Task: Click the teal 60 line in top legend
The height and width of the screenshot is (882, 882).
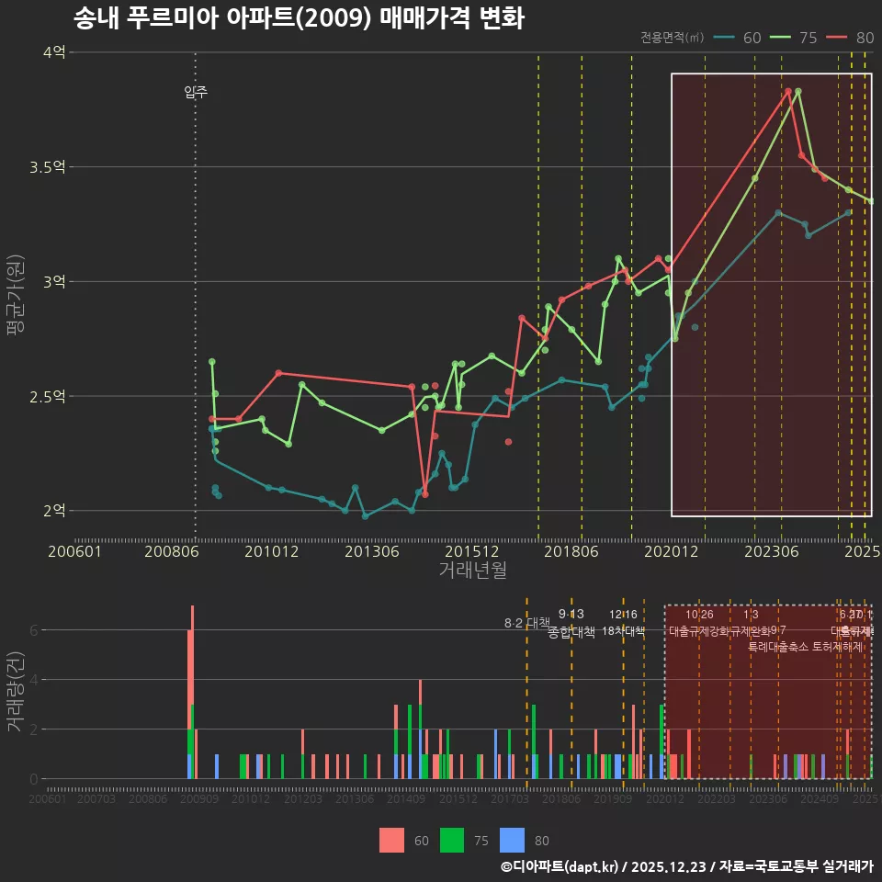Action: tap(725, 38)
